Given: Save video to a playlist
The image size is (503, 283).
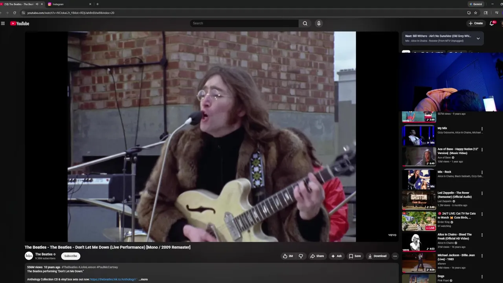Looking at the screenshot, I should tap(355, 256).
